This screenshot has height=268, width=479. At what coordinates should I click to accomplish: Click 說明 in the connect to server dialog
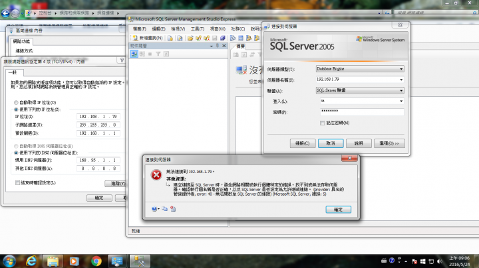[x=359, y=143]
